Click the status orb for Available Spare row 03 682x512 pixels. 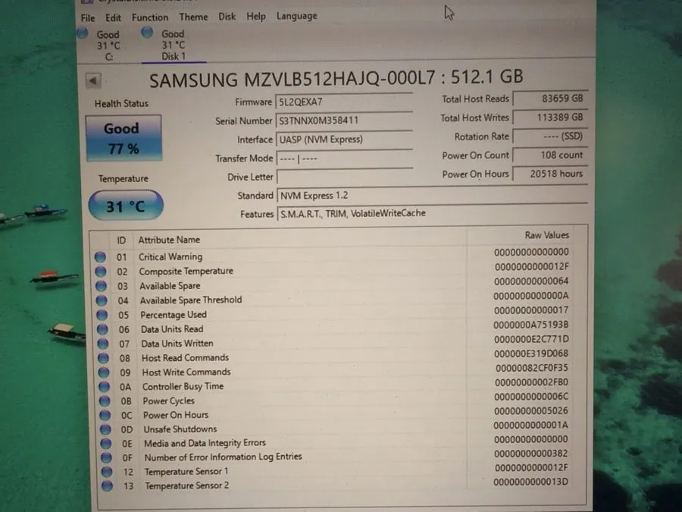point(101,286)
